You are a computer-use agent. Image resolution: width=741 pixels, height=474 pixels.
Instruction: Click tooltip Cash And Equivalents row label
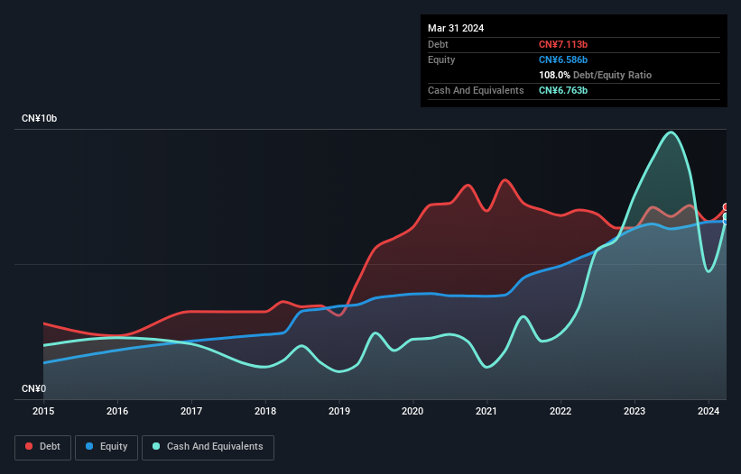[476, 90]
